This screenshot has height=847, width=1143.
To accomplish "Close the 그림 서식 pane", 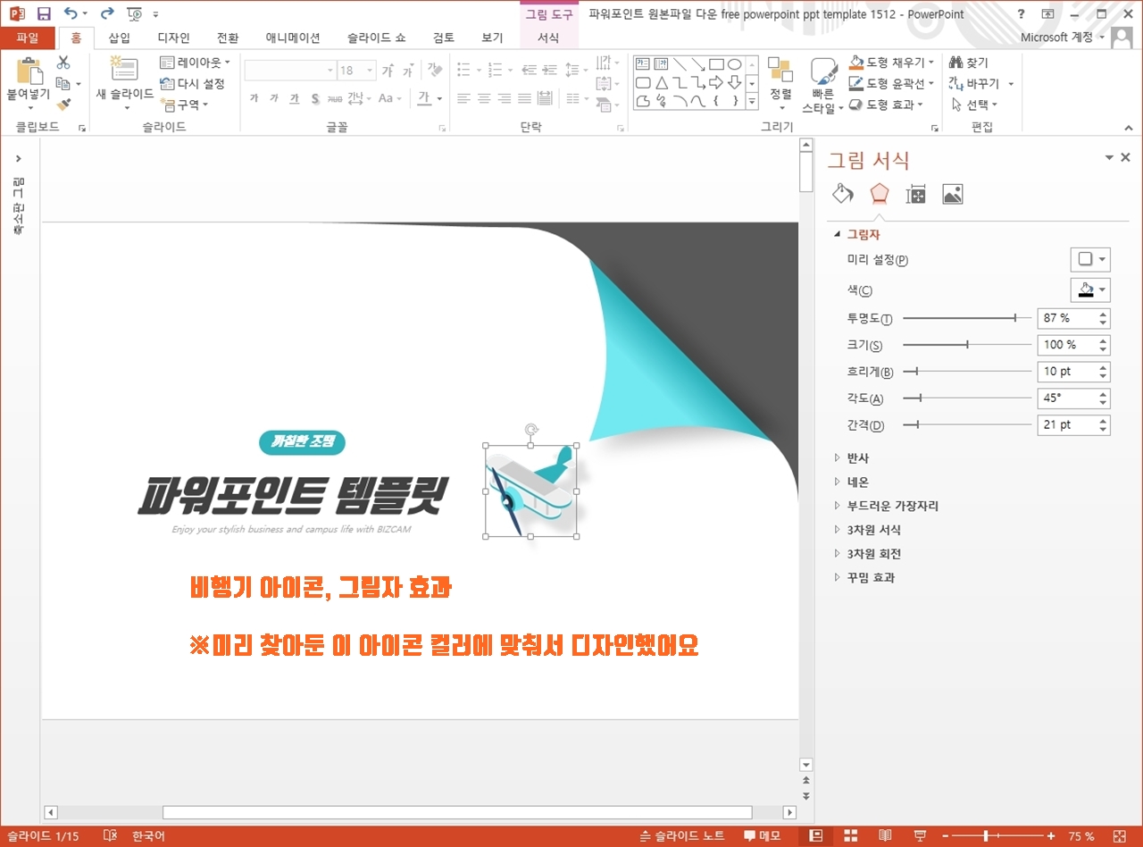I will (1125, 157).
